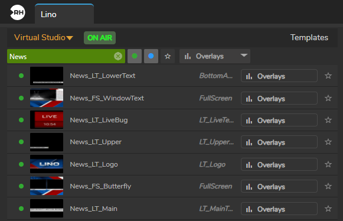Click green status dot for News_LT_Main
The image size is (343, 221).
(21, 209)
